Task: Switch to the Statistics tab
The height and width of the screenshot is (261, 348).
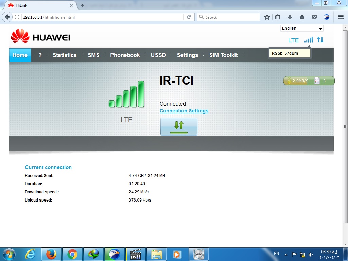Action: click(65, 55)
